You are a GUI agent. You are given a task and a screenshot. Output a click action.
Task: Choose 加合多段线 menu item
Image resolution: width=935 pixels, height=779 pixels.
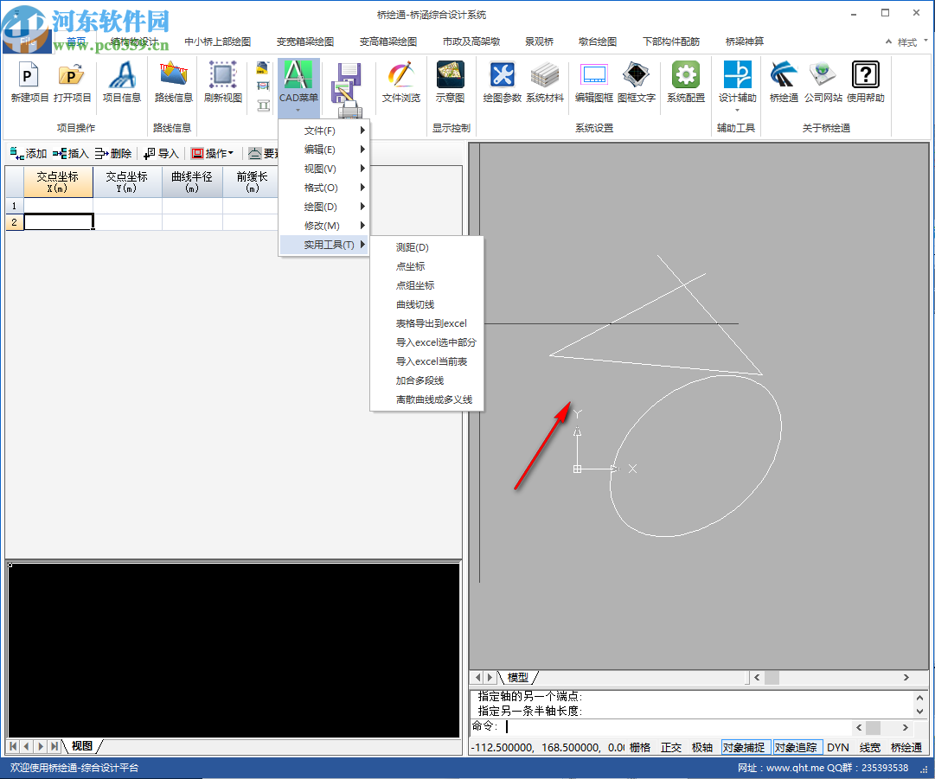427,381
